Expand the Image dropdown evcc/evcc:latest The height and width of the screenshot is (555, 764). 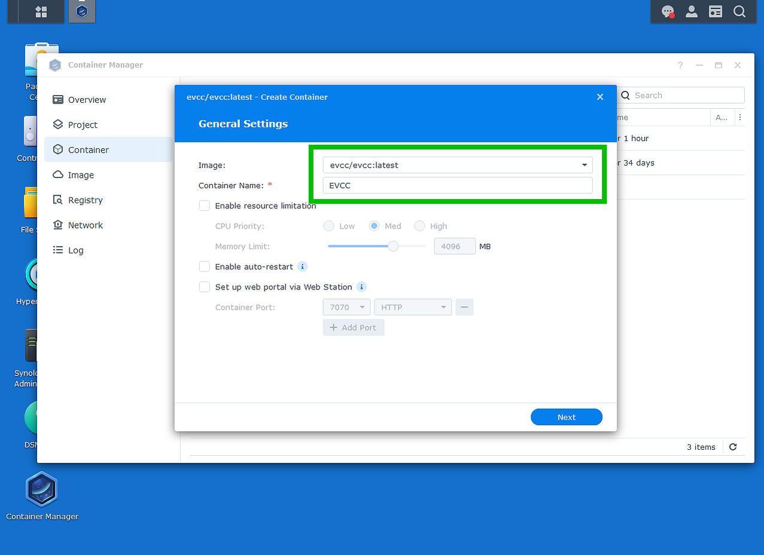pyautogui.click(x=458, y=165)
